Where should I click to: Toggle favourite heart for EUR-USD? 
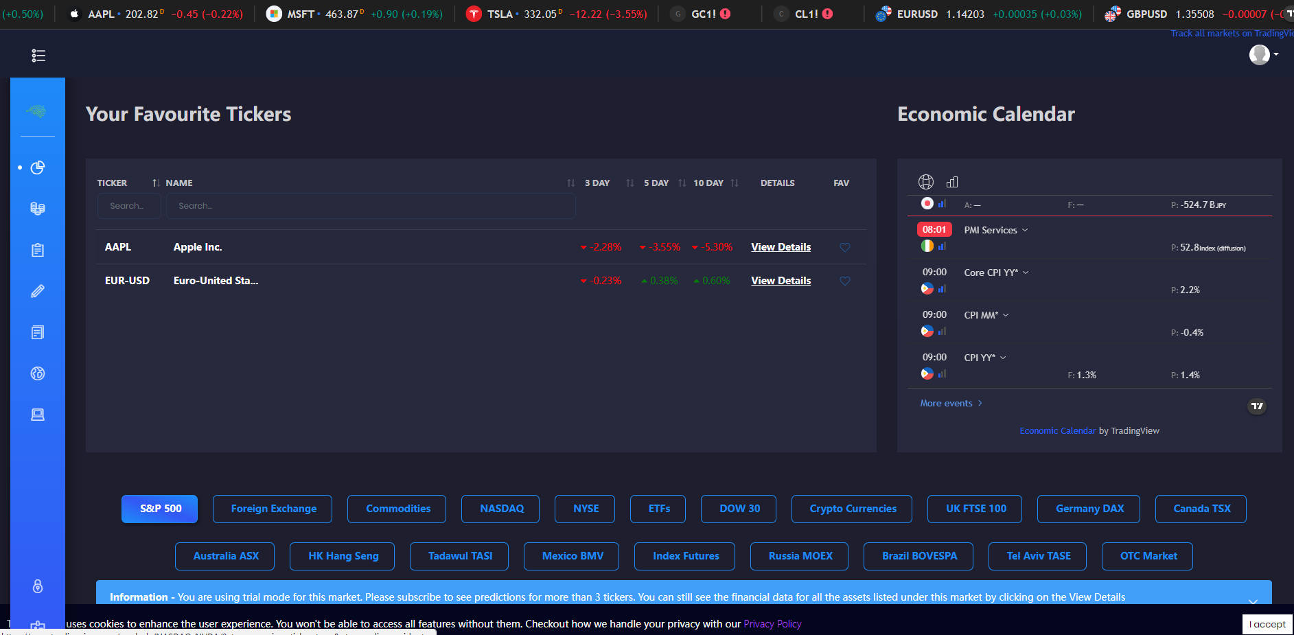tap(845, 281)
